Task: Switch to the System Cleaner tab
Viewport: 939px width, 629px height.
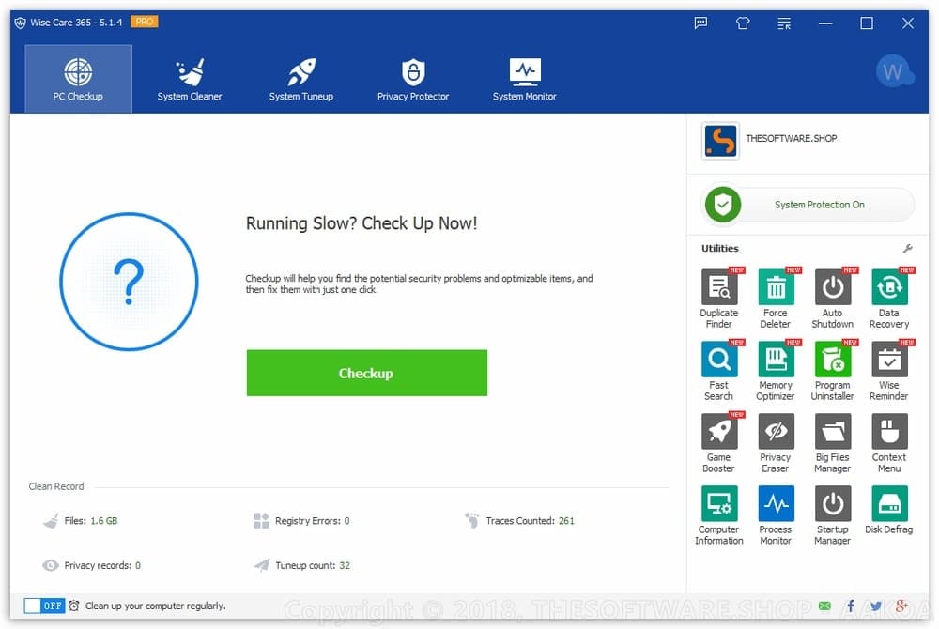Action: point(190,79)
